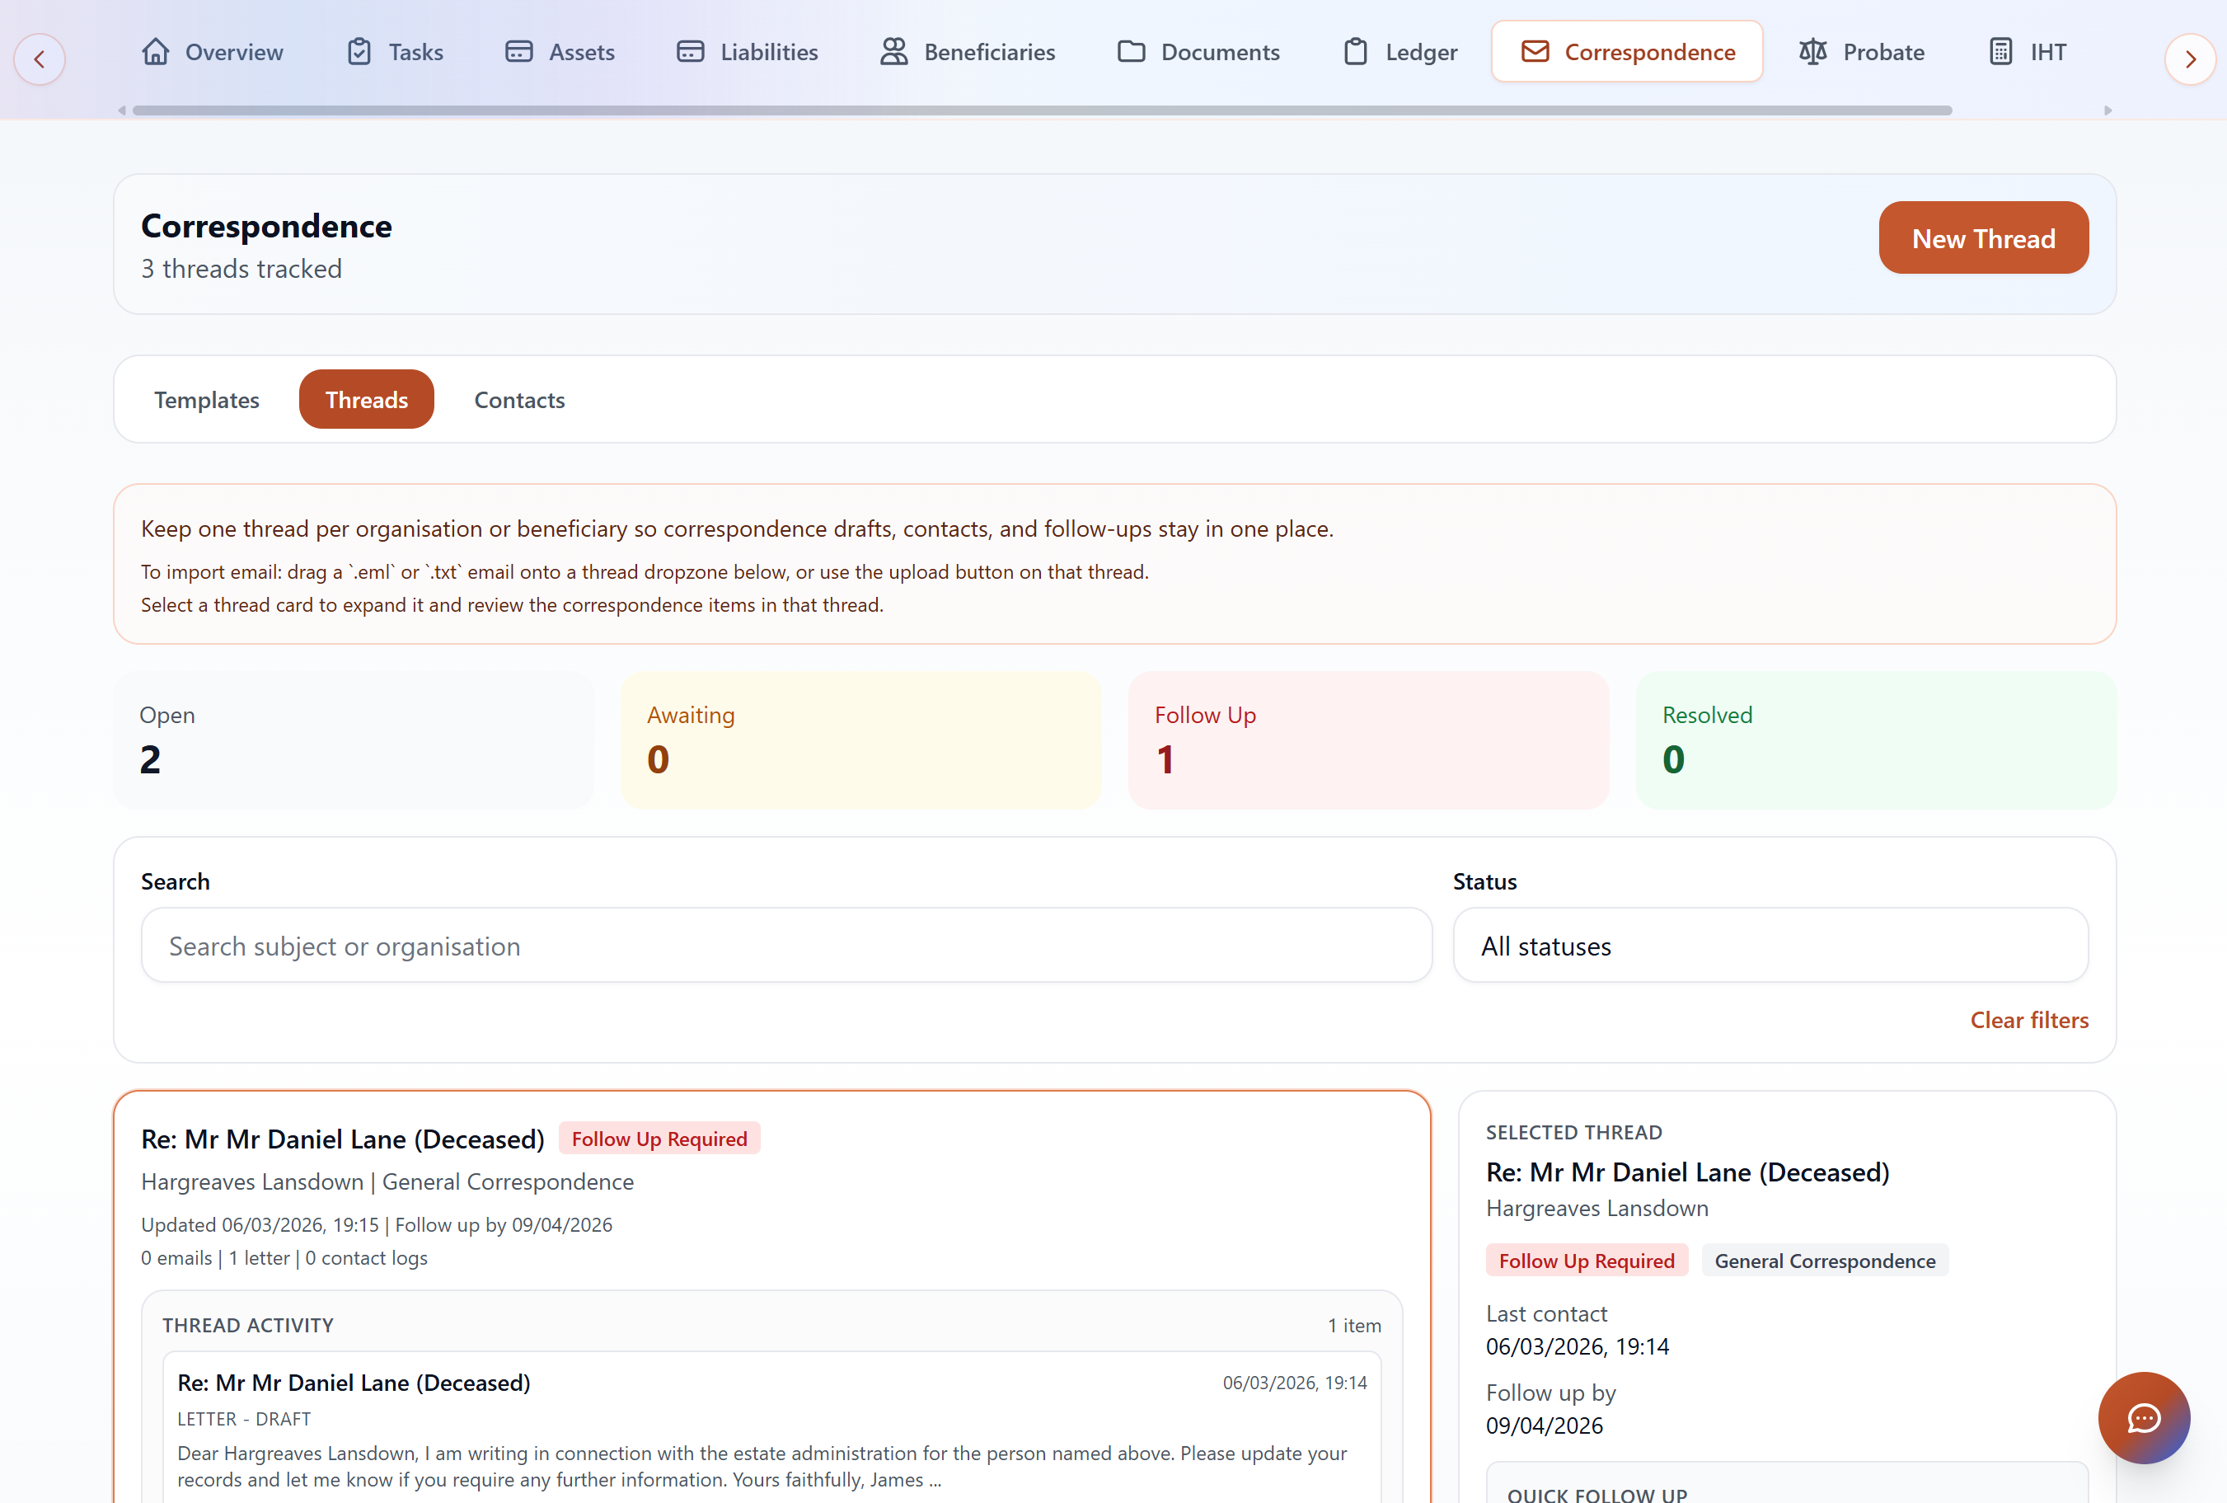Click the Clear filters link
This screenshot has width=2227, height=1503.
point(2028,1020)
